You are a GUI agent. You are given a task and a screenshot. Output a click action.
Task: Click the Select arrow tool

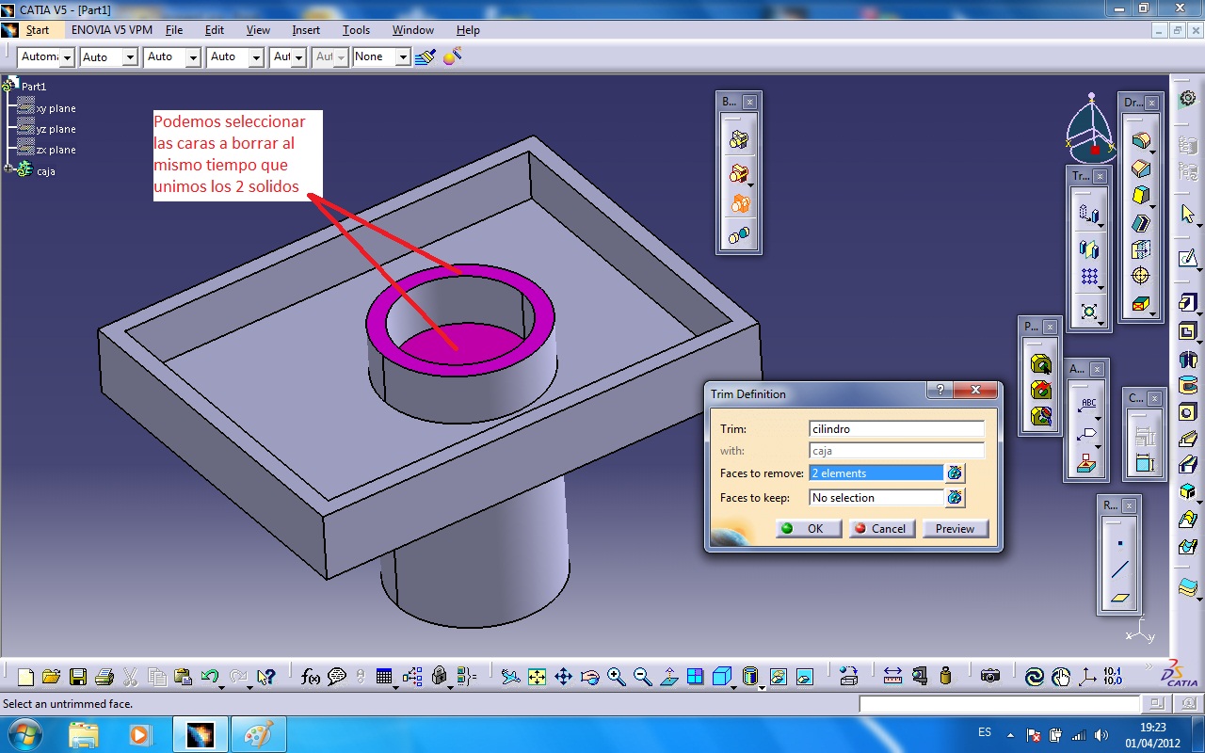click(1188, 214)
